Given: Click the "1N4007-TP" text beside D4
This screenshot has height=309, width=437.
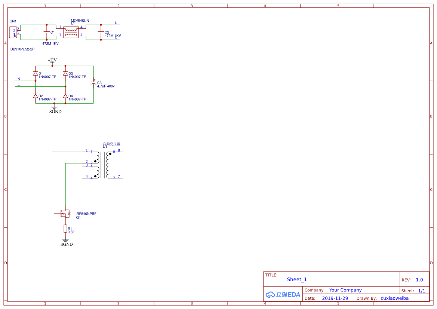Looking at the screenshot, I should pyautogui.click(x=77, y=99).
